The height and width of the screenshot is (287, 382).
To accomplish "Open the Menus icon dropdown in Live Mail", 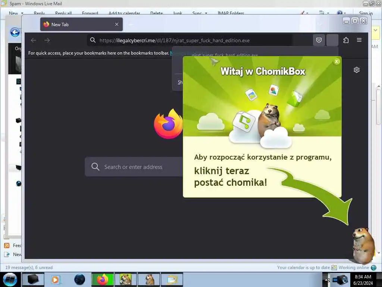I will click(x=324, y=13).
